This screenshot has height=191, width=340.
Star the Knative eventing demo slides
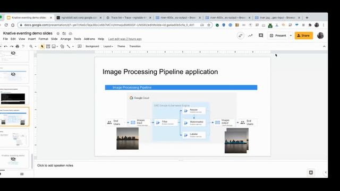[x=58, y=33]
